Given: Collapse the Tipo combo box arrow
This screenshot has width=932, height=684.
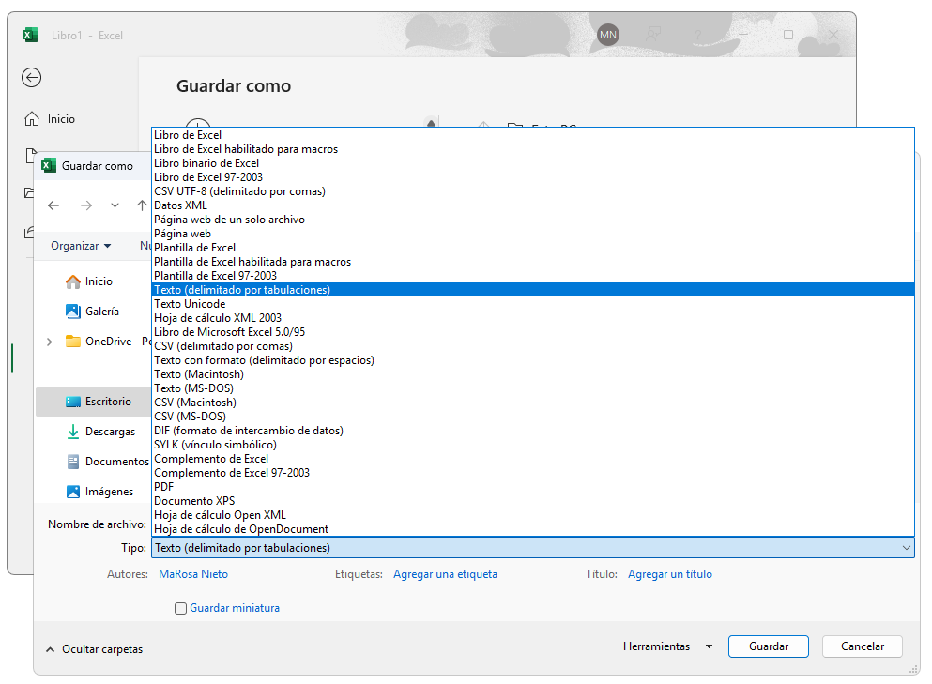Looking at the screenshot, I should point(906,548).
